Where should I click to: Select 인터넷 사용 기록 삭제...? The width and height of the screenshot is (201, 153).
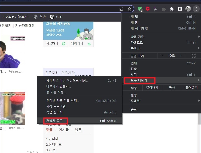pos(80,101)
